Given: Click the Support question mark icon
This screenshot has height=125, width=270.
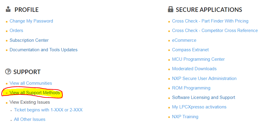Looking at the screenshot, I should click(x=8, y=72).
